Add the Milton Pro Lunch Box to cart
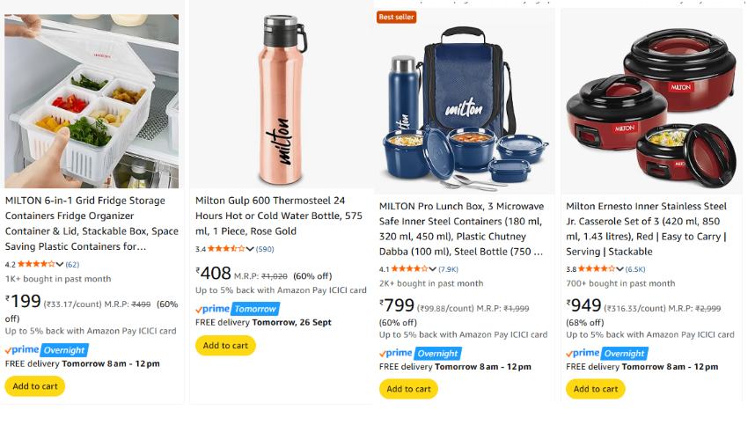 point(408,389)
